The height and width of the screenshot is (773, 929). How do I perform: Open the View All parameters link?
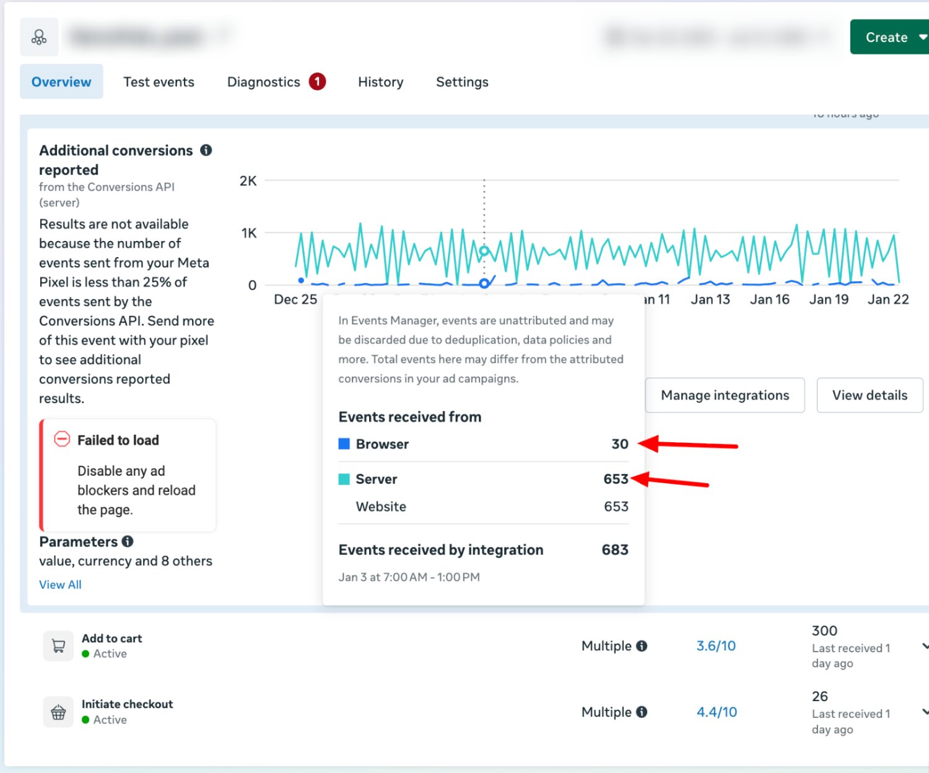coord(60,584)
